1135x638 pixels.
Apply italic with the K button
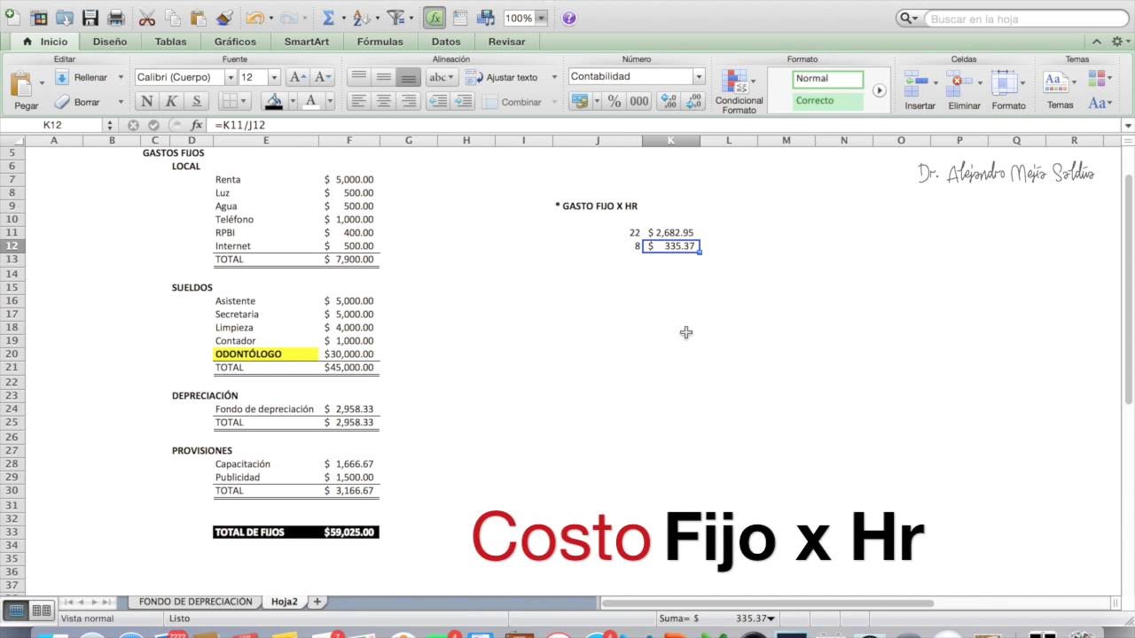point(171,101)
